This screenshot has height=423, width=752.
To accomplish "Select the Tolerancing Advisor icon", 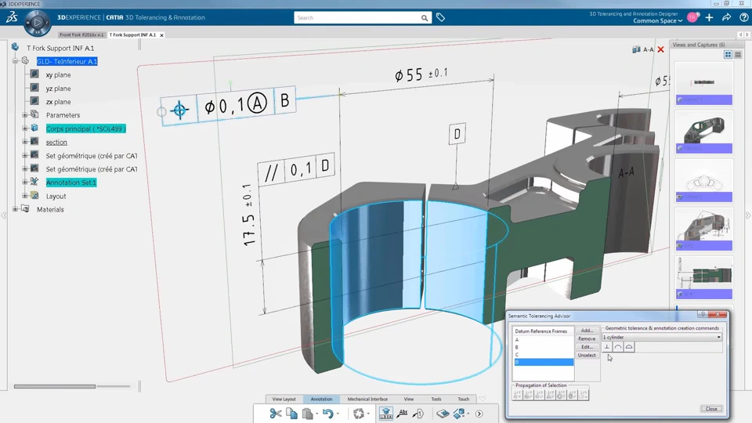I will [x=386, y=414].
